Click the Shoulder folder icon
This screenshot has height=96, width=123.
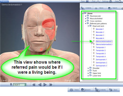90,68
